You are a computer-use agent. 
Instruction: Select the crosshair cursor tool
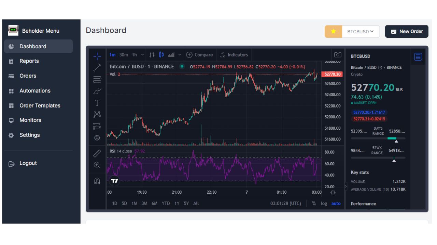(97, 56)
